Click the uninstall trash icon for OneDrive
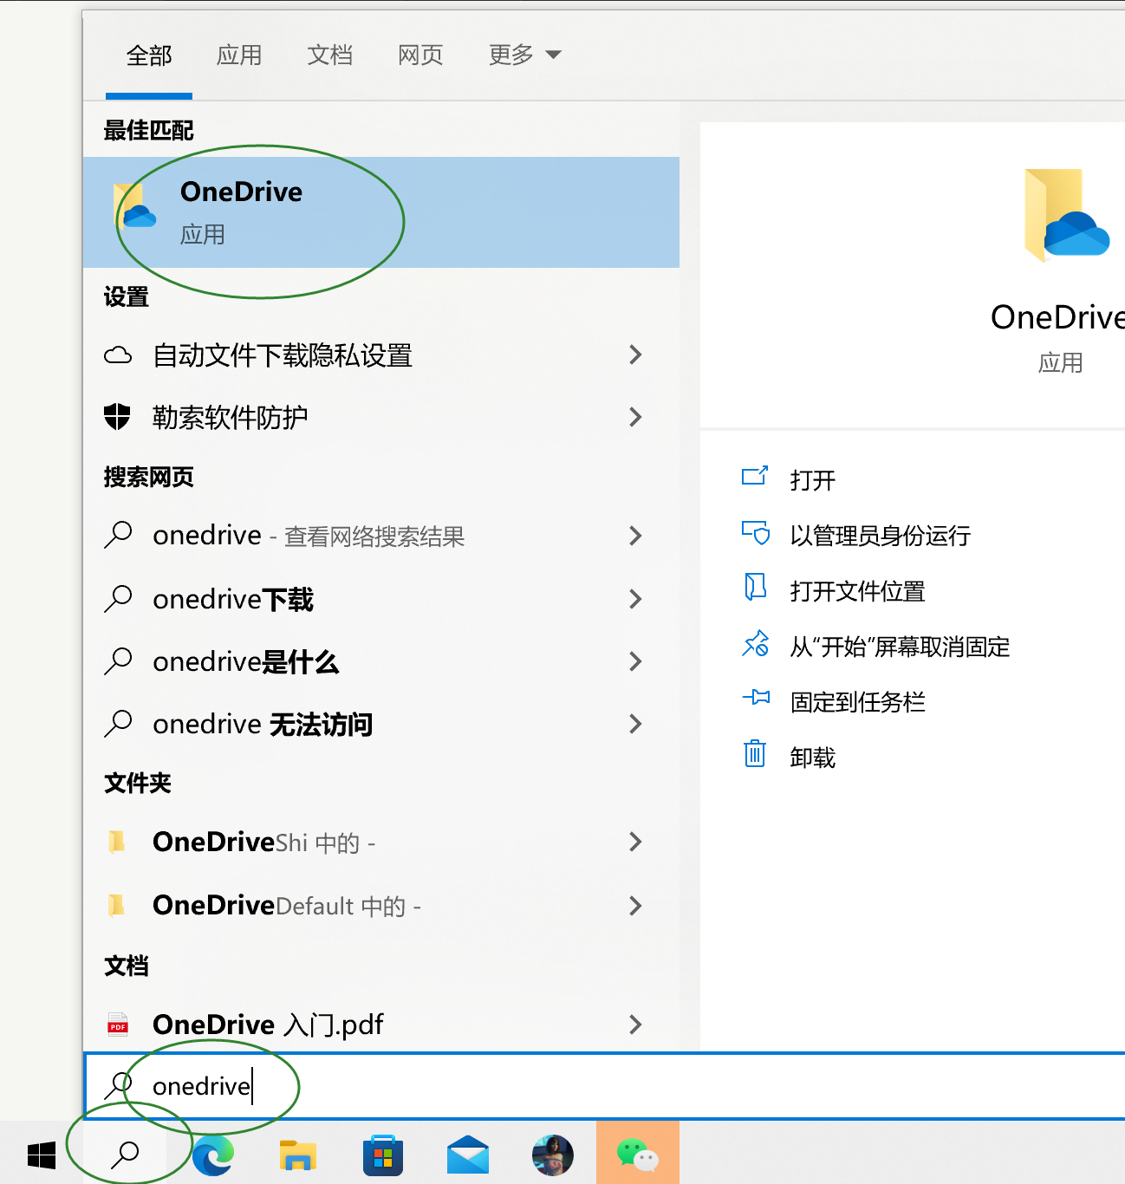Viewport: 1125px width, 1184px height. click(x=756, y=755)
